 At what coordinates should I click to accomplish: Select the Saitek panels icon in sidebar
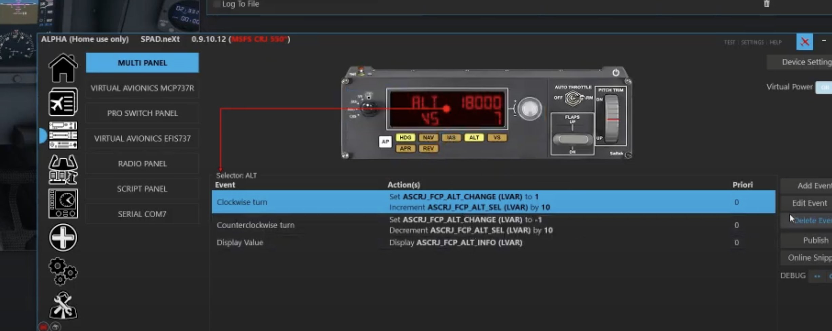tap(63, 135)
